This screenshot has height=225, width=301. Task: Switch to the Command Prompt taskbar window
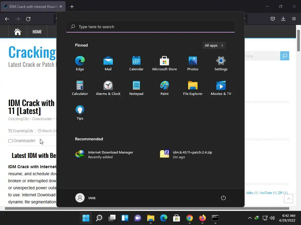coord(215,218)
